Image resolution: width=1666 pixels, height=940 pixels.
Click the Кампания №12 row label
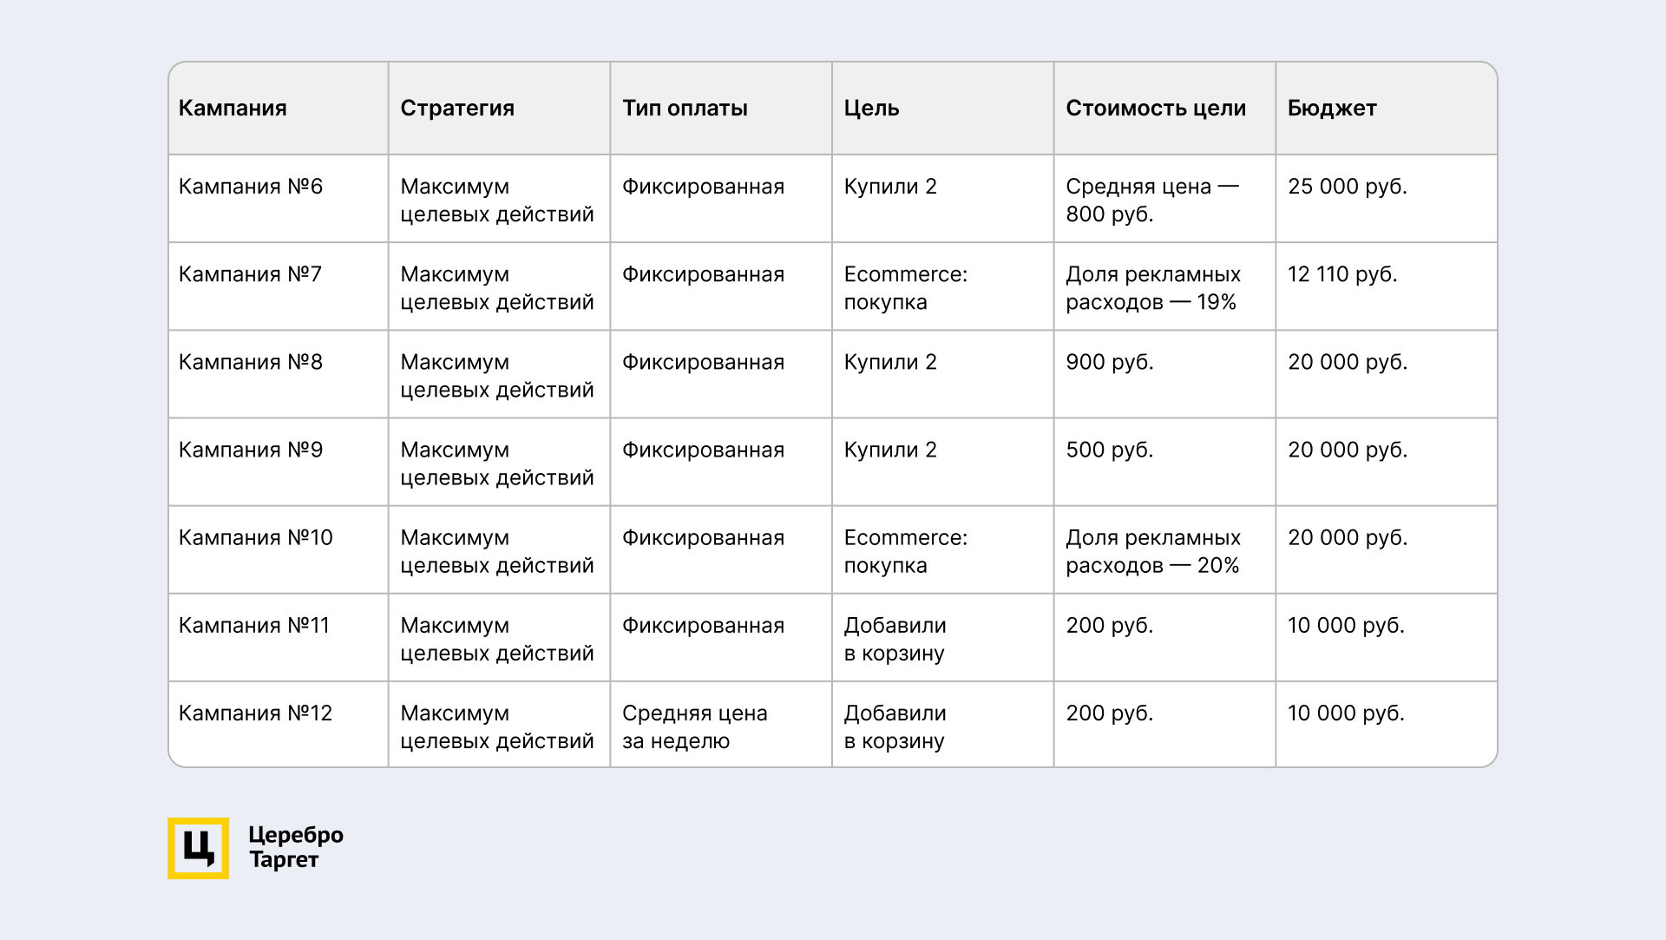[x=256, y=713]
